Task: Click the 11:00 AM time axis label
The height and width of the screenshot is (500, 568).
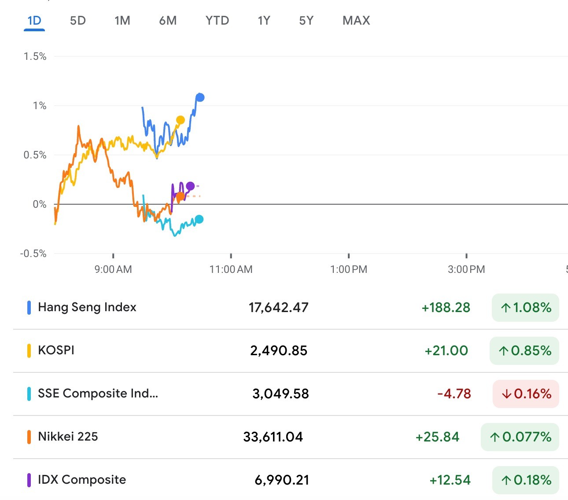Action: [231, 269]
